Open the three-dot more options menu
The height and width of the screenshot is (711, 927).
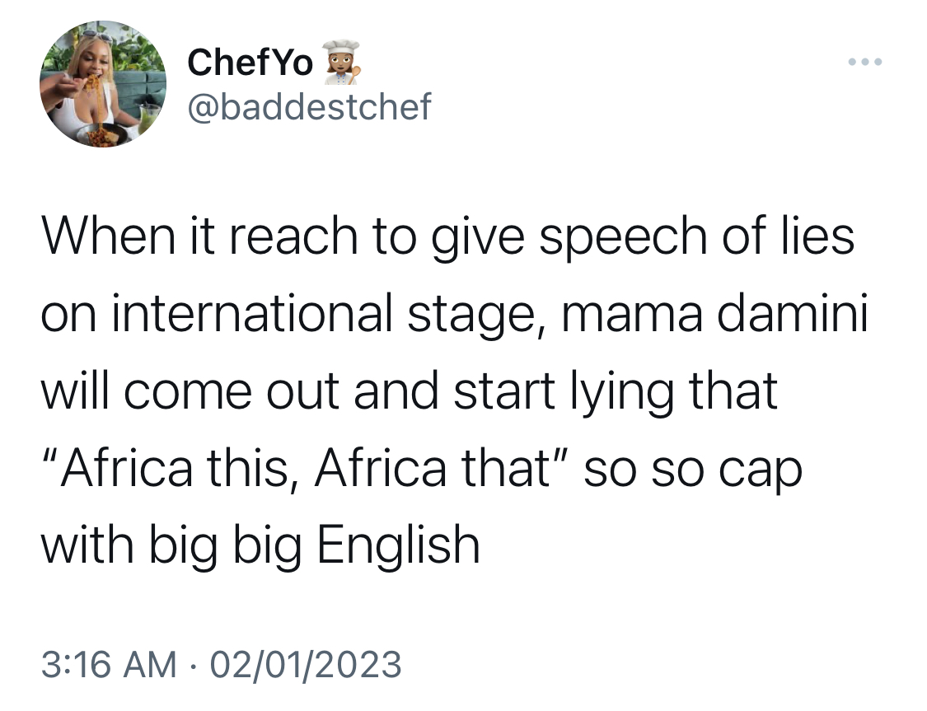[x=865, y=62]
